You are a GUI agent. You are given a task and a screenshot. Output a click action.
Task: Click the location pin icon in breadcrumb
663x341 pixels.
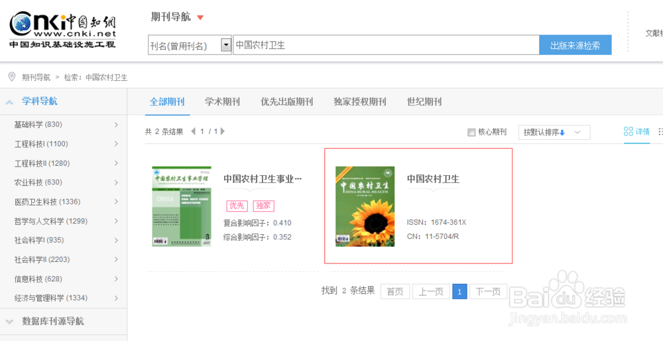point(12,76)
